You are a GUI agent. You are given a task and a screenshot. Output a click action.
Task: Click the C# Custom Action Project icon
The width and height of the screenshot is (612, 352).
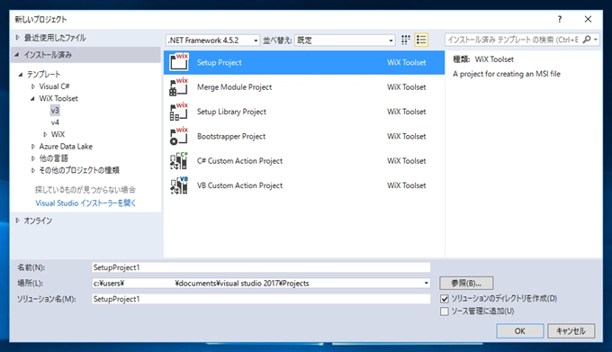click(179, 161)
